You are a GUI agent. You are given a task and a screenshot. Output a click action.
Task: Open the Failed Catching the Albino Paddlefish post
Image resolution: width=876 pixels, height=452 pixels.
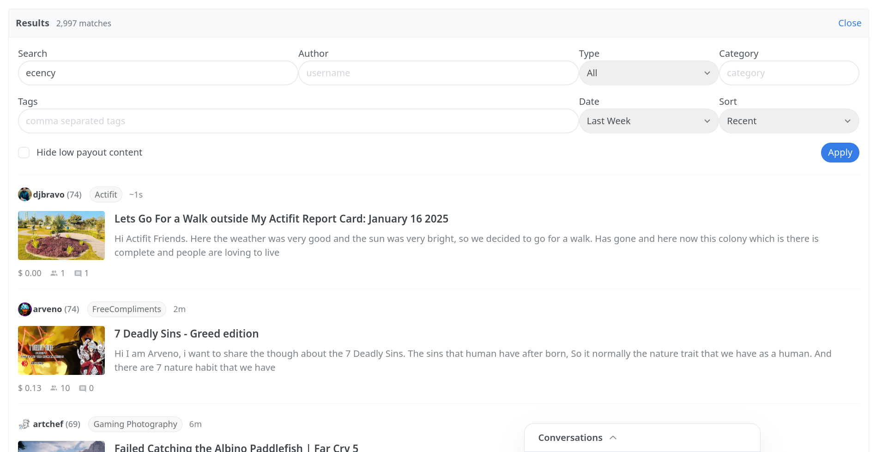pyautogui.click(x=236, y=447)
